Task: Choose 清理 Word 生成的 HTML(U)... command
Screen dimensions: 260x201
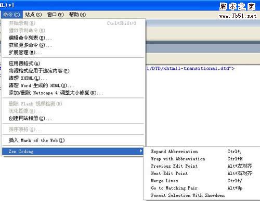Action: 73,85
